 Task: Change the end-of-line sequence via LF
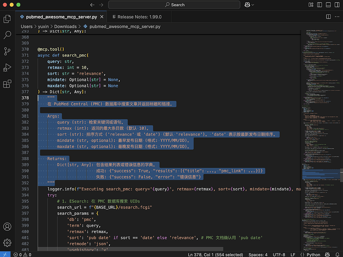tap(293, 254)
